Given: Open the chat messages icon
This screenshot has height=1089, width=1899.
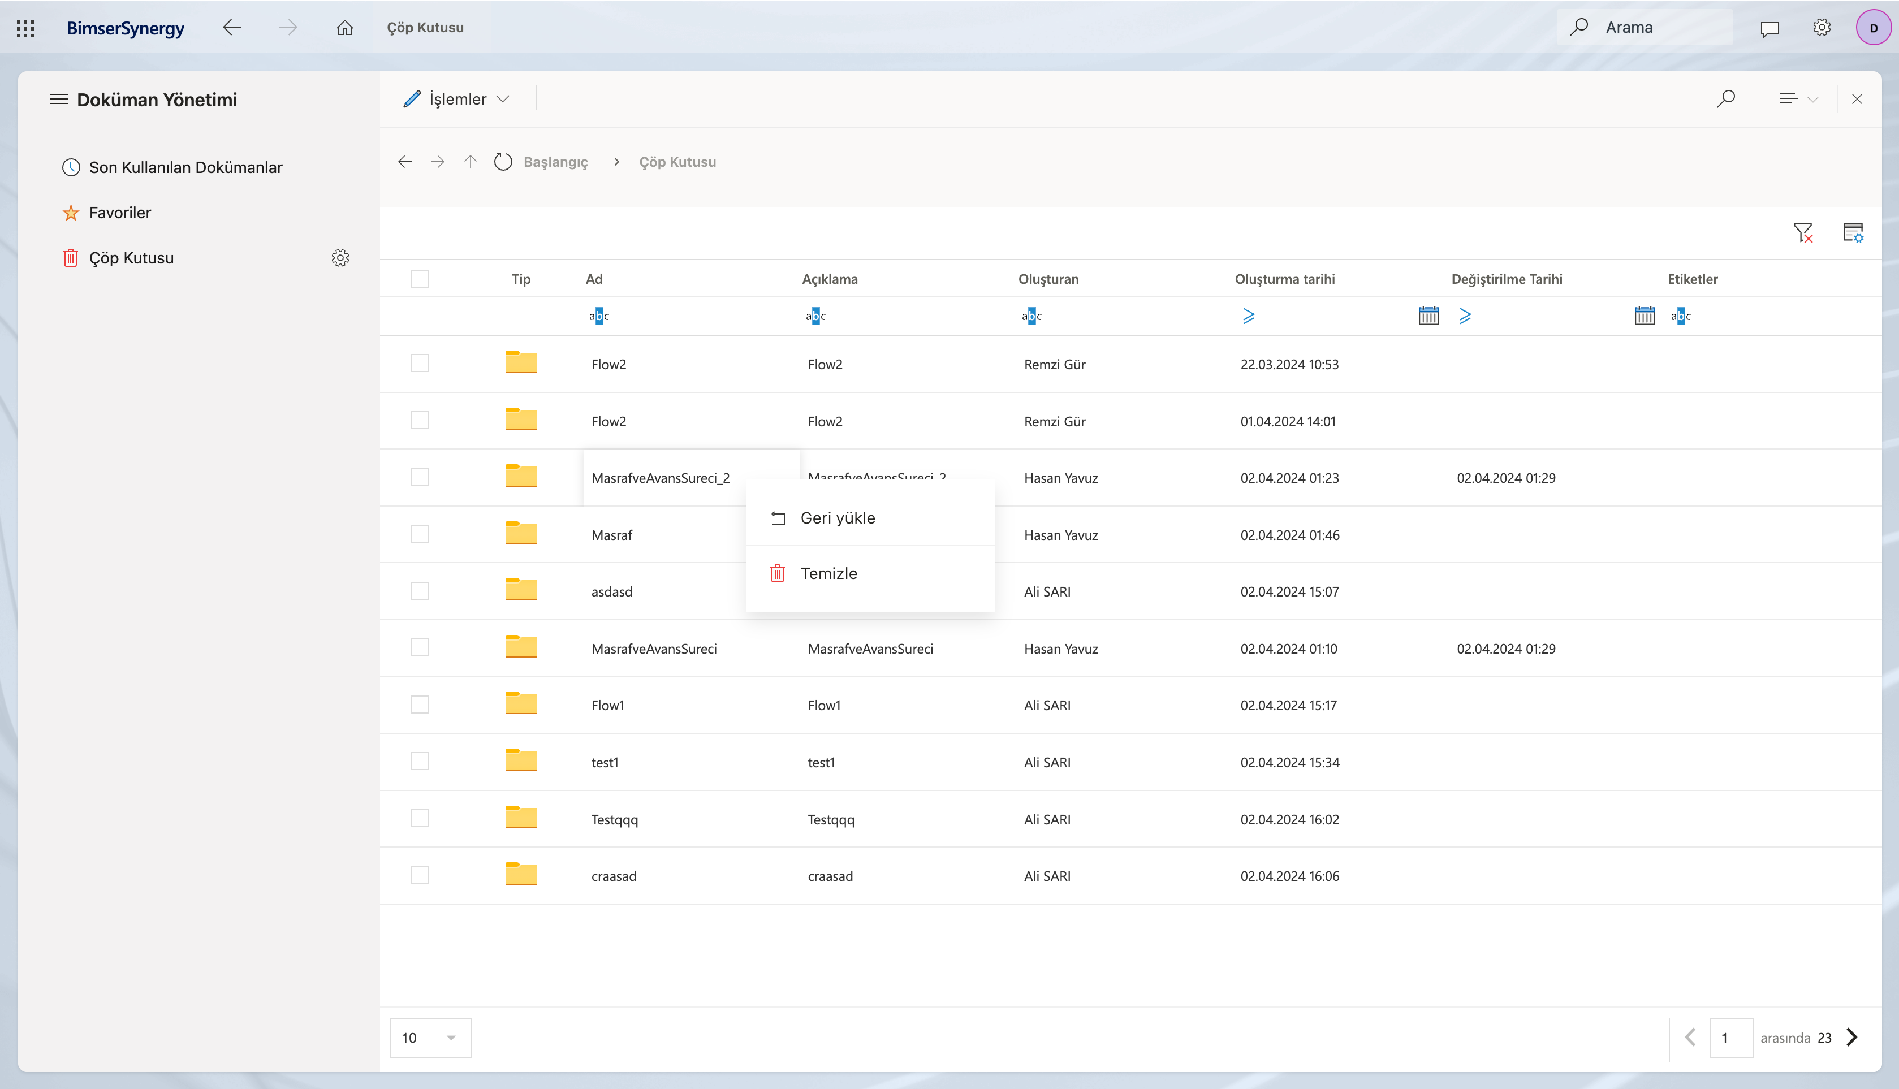Looking at the screenshot, I should (1769, 28).
